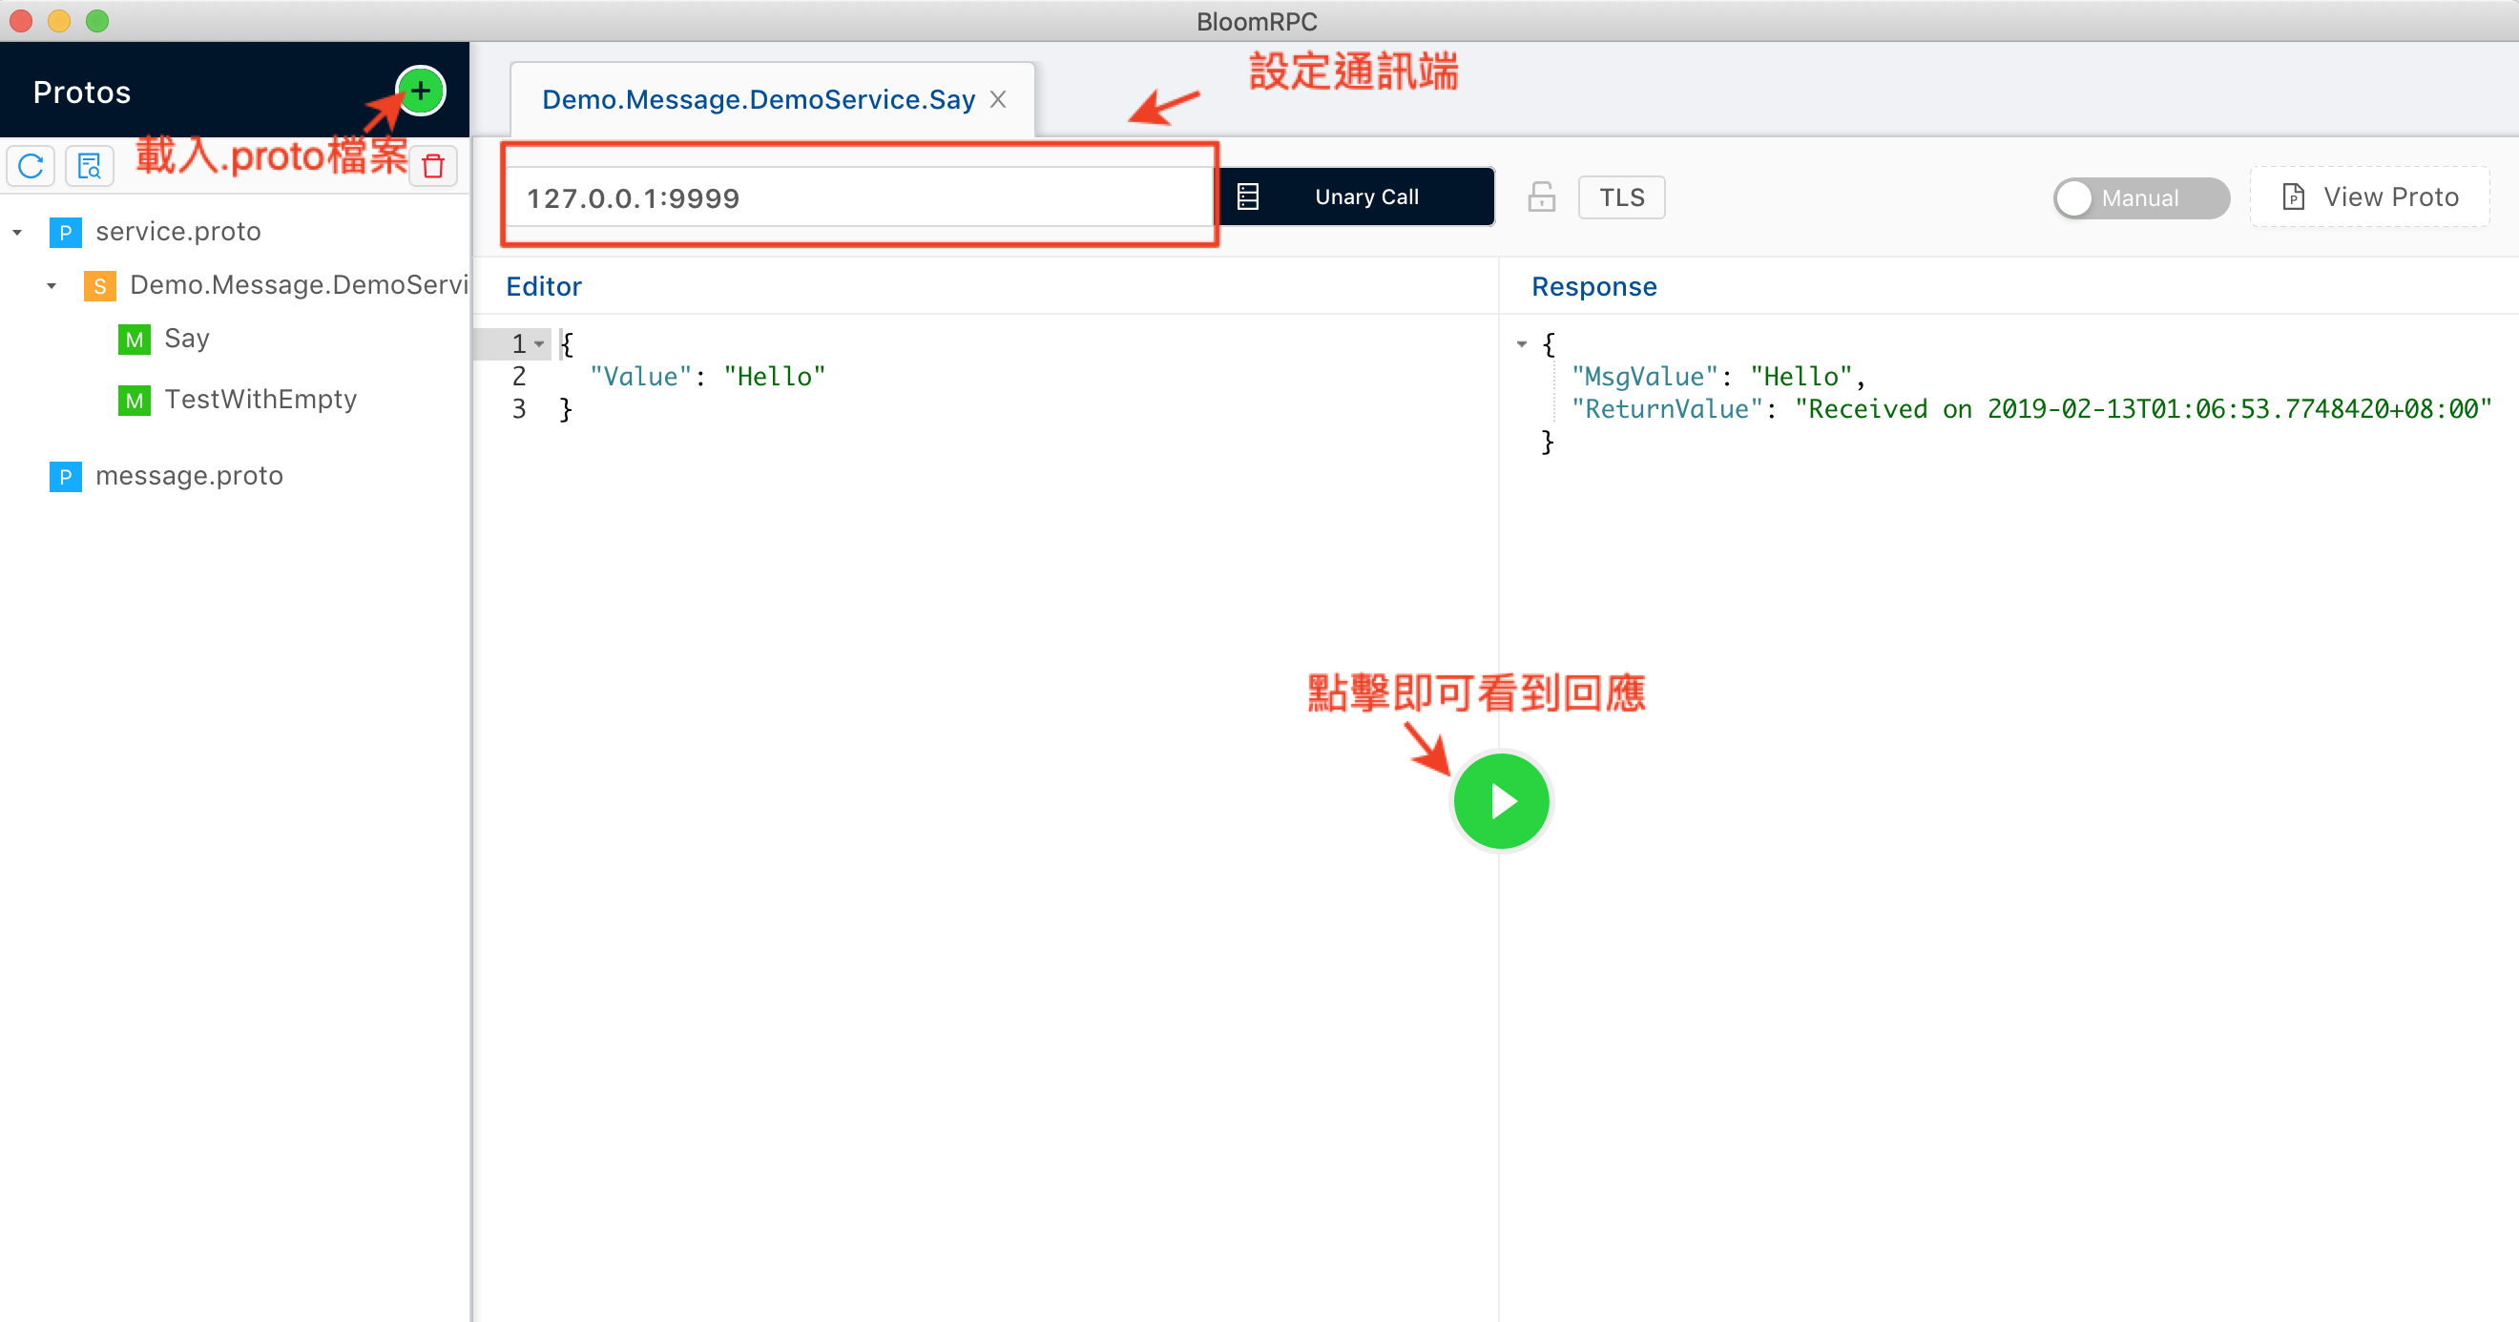
Task: Select the Say method in tree
Action: (186, 339)
